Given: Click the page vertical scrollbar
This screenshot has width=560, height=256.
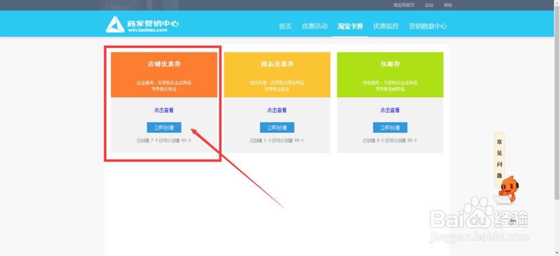Looking at the screenshot, I should pos(557,104).
